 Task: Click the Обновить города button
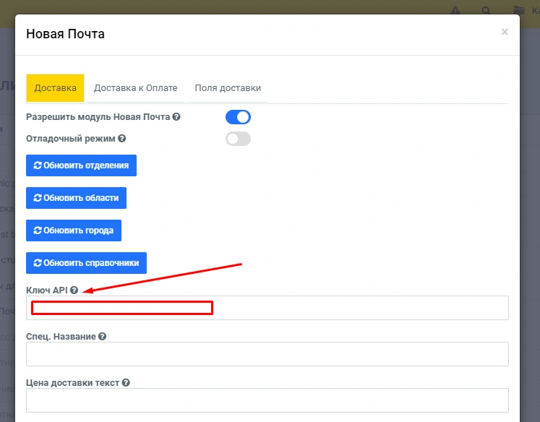74,231
